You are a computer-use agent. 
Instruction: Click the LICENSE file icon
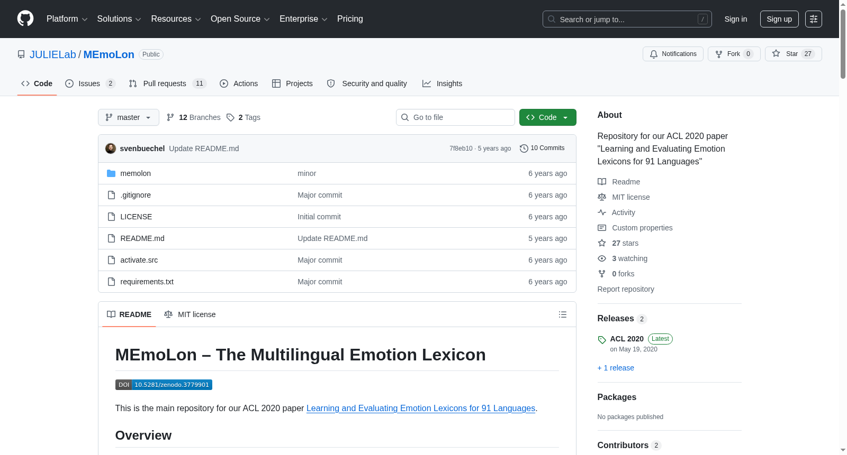coord(111,217)
